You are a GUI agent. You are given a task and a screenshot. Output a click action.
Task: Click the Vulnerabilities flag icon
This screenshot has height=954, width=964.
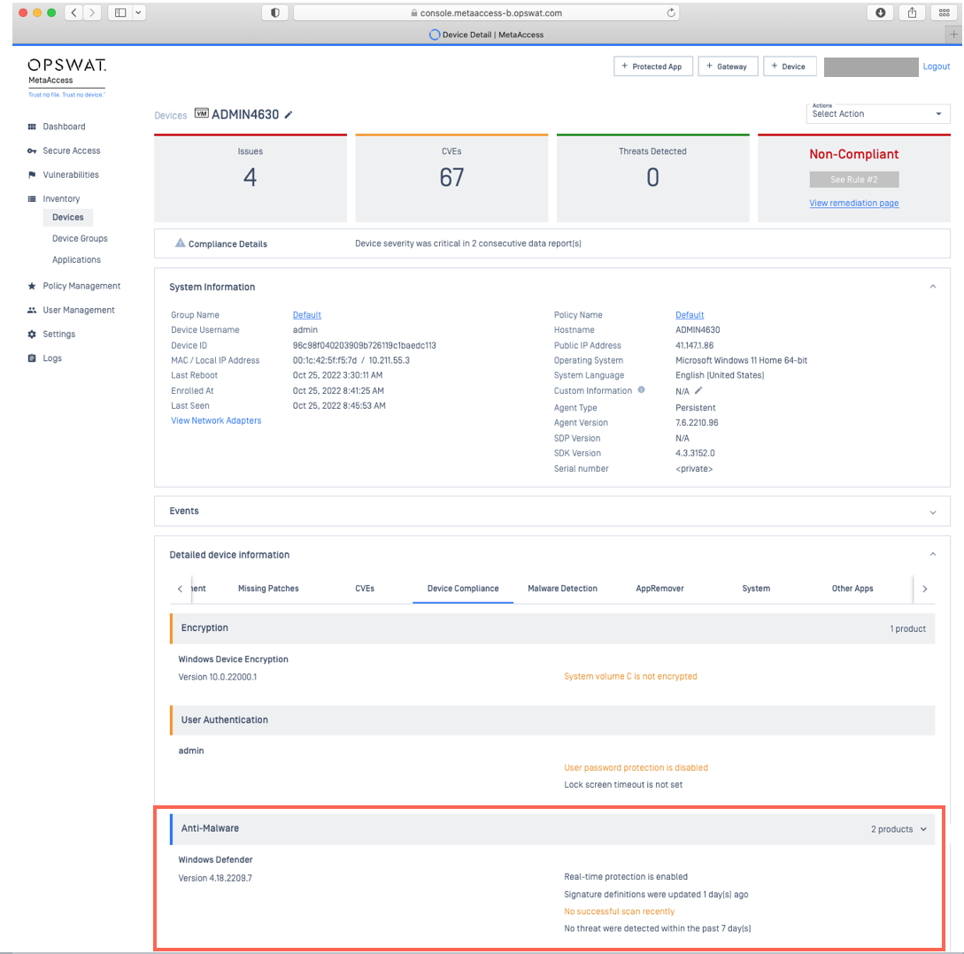[32, 174]
